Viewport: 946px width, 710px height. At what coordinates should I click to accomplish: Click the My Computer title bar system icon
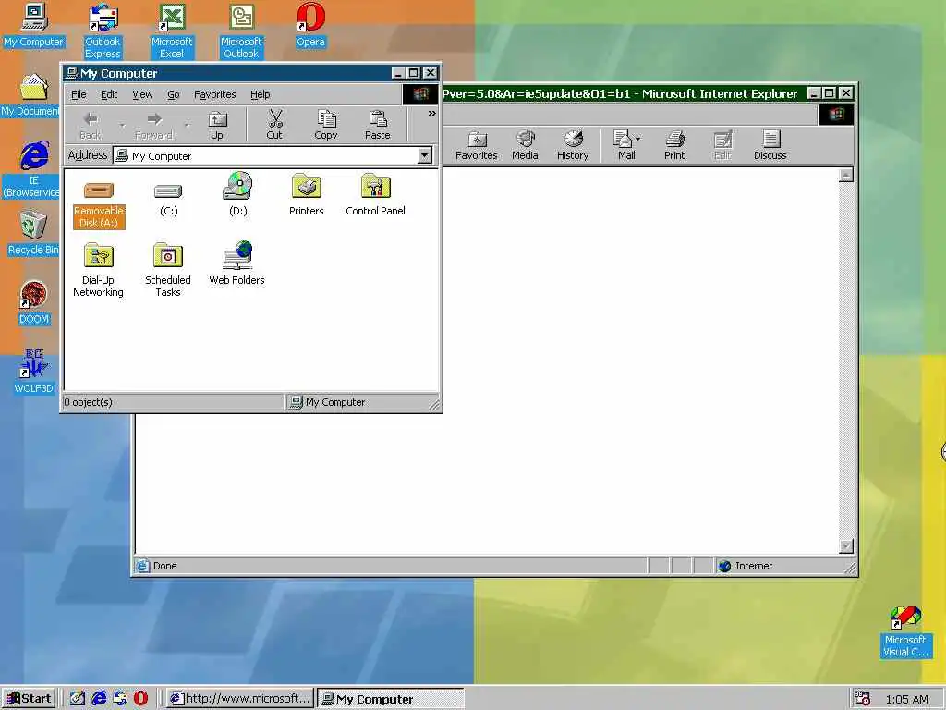[x=71, y=73]
